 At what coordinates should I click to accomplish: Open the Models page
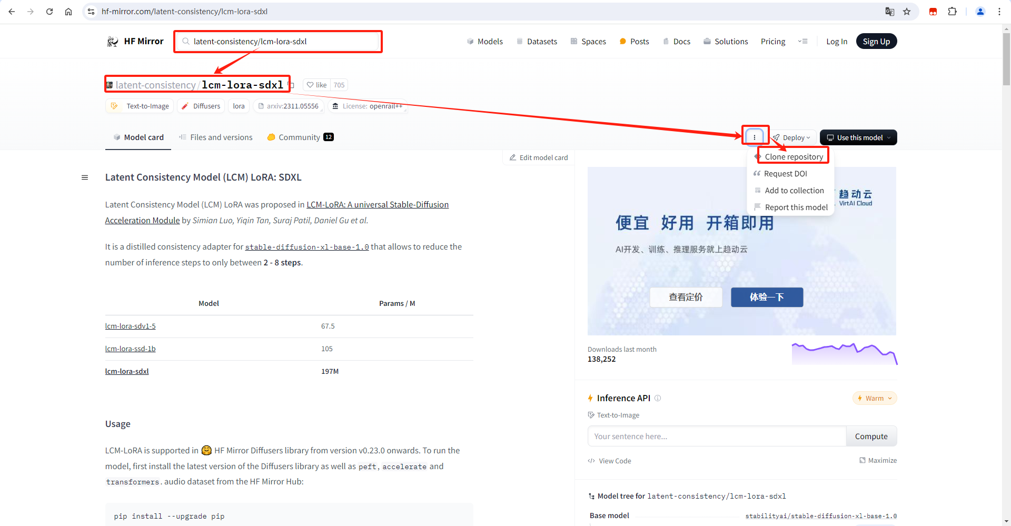point(485,42)
